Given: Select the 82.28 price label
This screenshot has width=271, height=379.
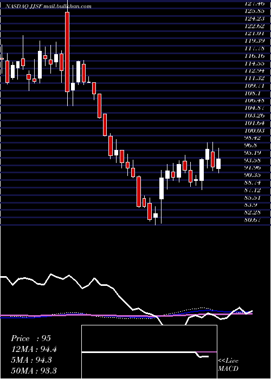Looking at the screenshot, I should 253,213.
